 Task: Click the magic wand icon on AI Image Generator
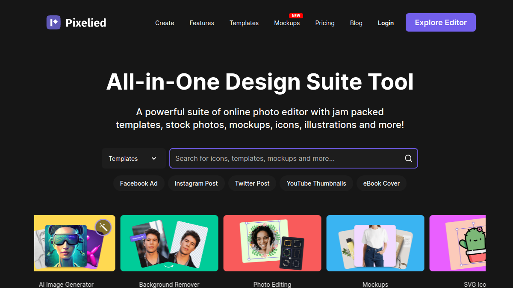pyautogui.click(x=103, y=227)
